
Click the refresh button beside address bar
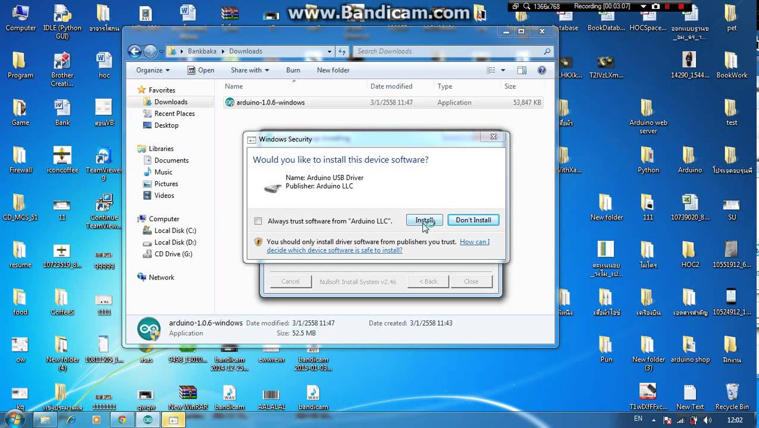342,51
